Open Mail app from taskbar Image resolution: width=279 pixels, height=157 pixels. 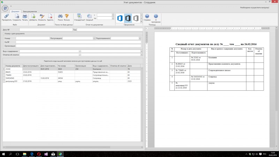coord(53,154)
